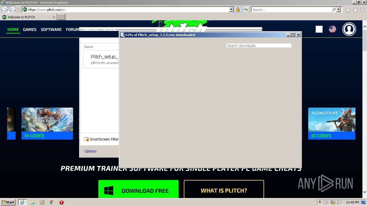Open the security lock report icon
This screenshot has width=367, height=206.
tap(238, 9)
